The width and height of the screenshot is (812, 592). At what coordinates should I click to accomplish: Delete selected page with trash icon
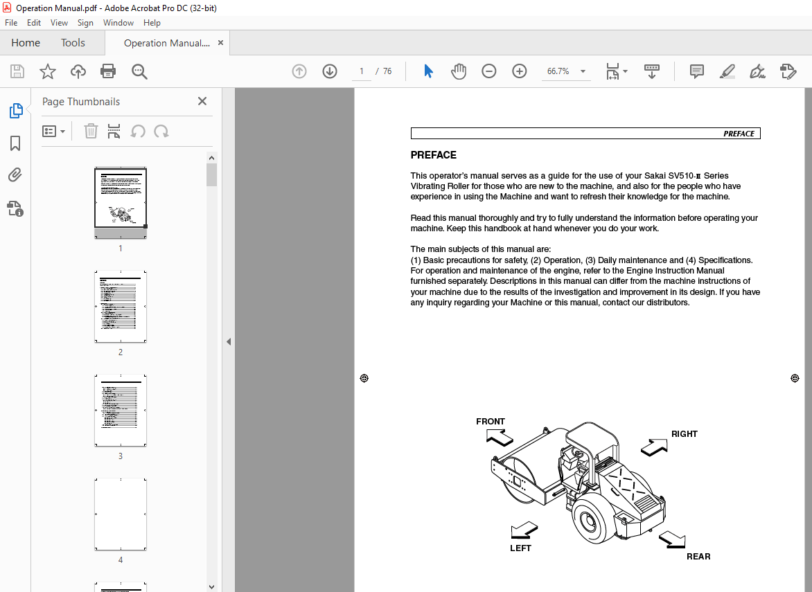91,132
